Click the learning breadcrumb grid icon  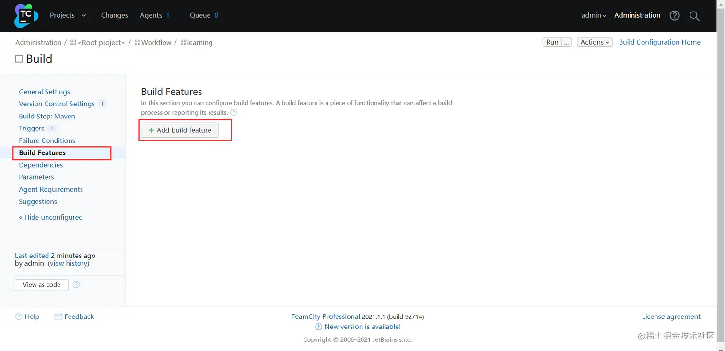(183, 43)
